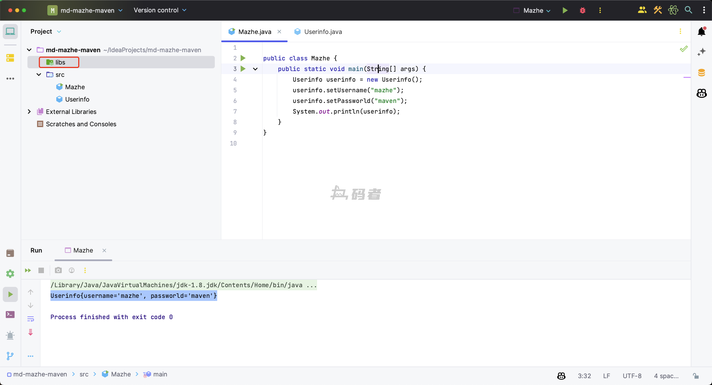Toggle soft-wrap in the Run console
The width and height of the screenshot is (712, 385).
tap(31, 319)
